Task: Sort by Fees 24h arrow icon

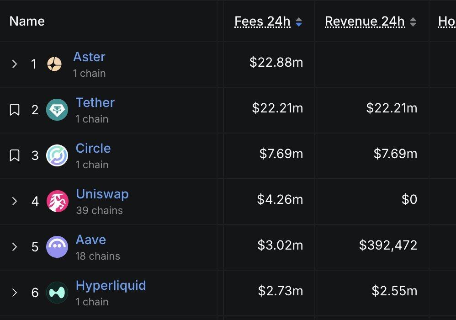Action: [299, 22]
